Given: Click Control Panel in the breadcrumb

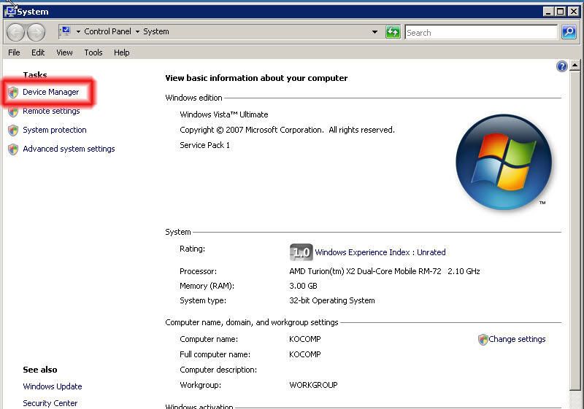Looking at the screenshot, I should tap(107, 31).
